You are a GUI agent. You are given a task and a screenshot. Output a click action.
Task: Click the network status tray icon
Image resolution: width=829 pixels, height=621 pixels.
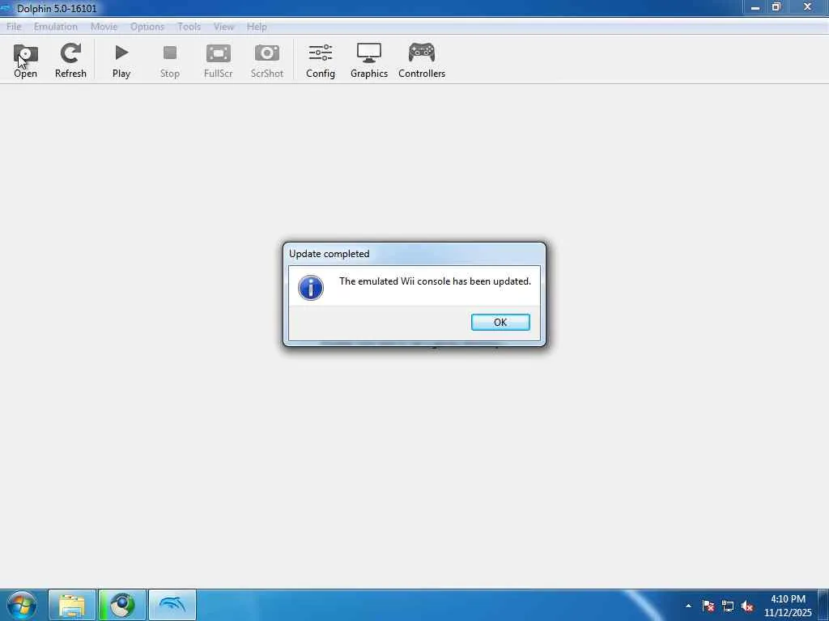click(728, 606)
